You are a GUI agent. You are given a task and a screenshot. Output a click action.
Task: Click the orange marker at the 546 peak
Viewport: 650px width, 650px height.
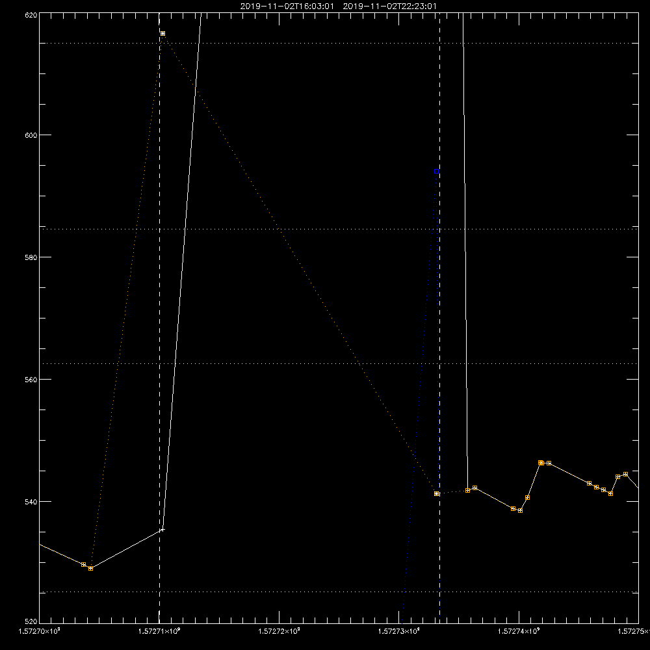pyautogui.click(x=541, y=463)
